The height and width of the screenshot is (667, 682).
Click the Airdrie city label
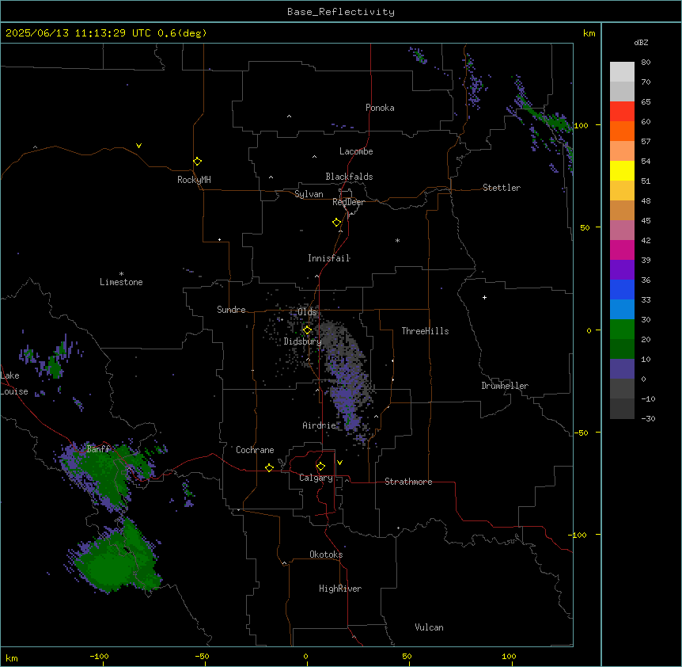click(x=320, y=425)
